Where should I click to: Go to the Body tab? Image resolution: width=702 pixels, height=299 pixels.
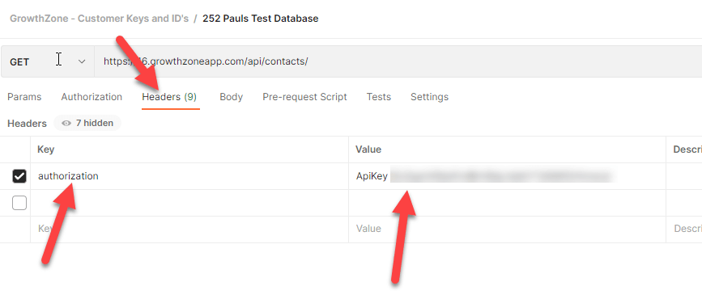(231, 97)
